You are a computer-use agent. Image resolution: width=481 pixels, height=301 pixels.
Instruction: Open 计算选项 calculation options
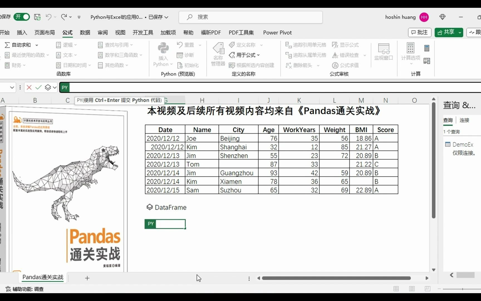(411, 54)
